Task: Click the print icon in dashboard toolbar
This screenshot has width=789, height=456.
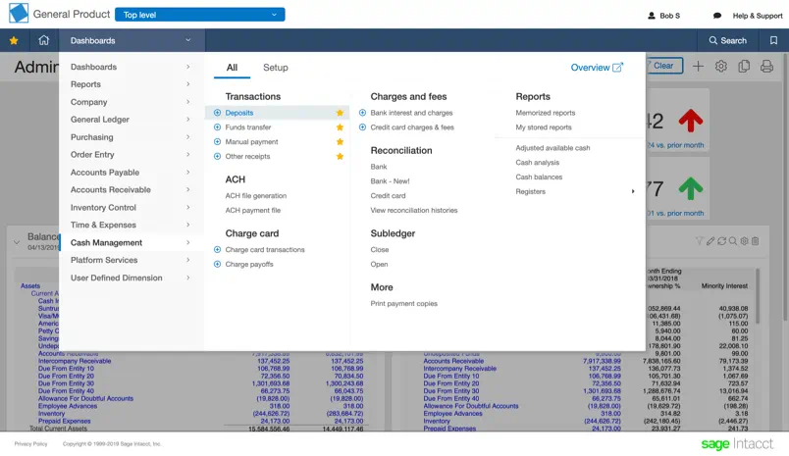Action: 766,67
